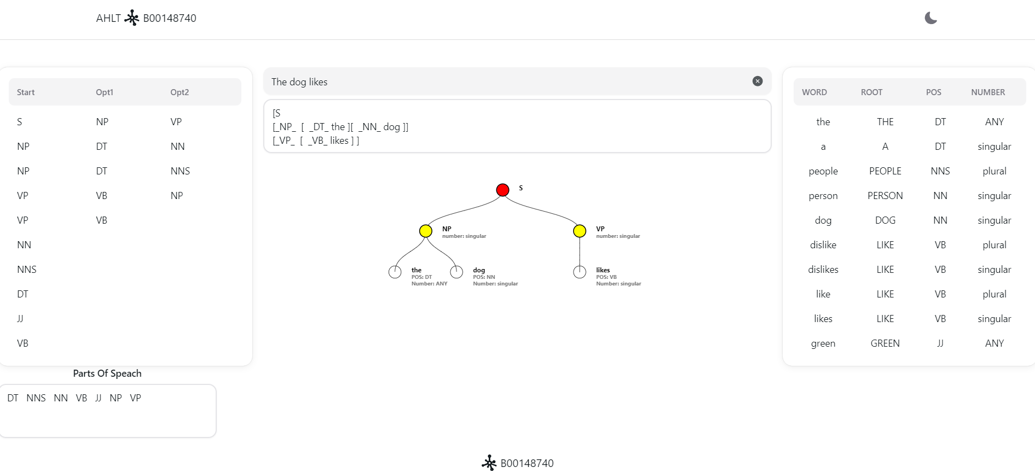The width and height of the screenshot is (1035, 473).
Task: Select the red S root node
Action: (x=502, y=190)
